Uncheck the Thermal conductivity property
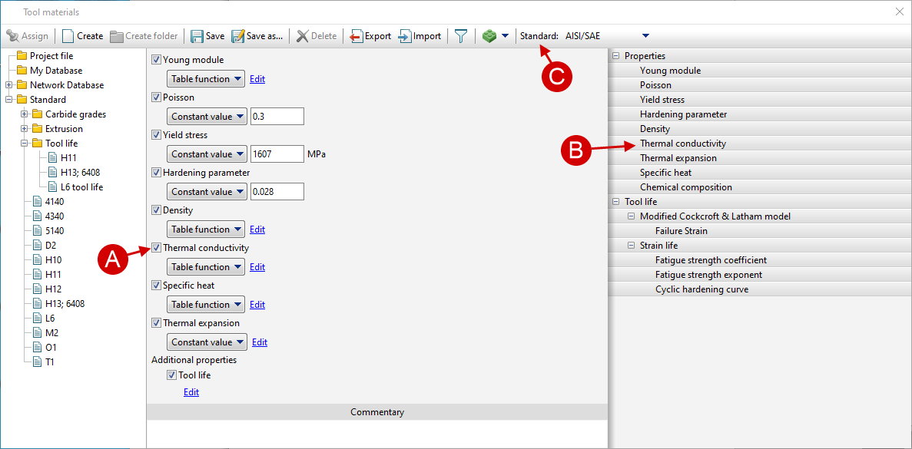 click(x=156, y=247)
